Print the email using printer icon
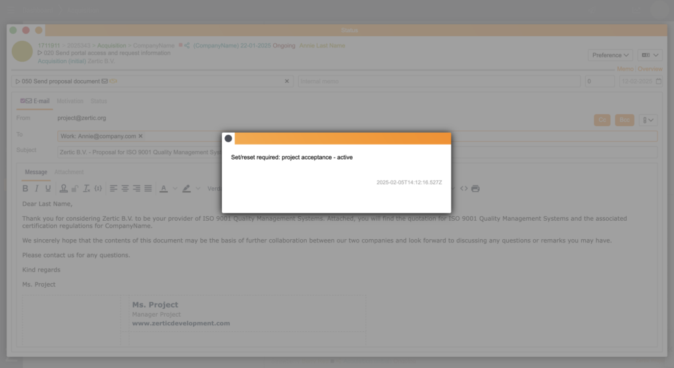 (476, 189)
